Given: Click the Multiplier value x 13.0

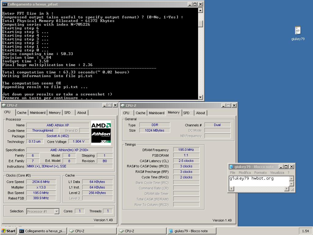Looking at the screenshot, I should click(41, 188).
